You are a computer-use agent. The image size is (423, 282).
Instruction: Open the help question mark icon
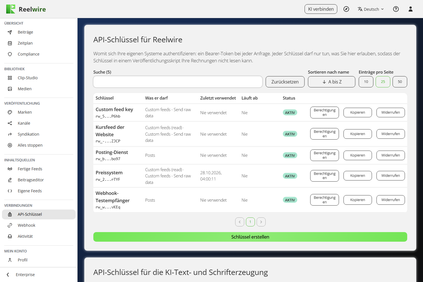(x=396, y=9)
